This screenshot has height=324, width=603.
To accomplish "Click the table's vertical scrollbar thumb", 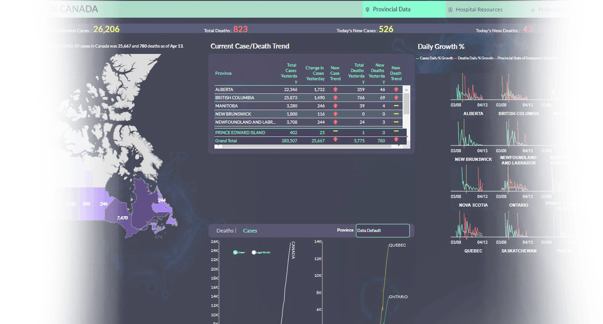I will click(407, 103).
